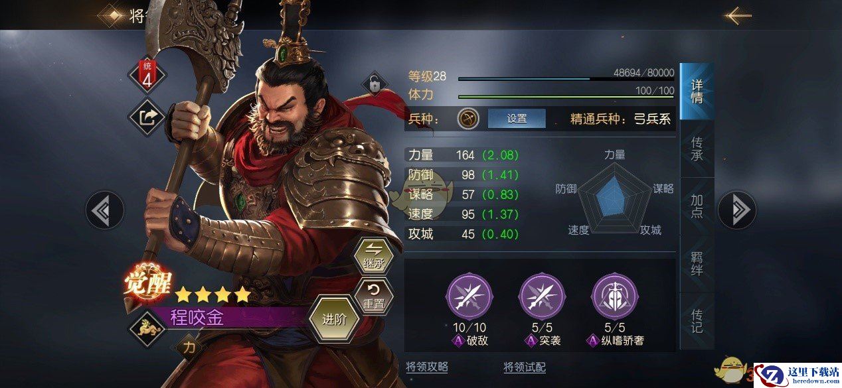Toggle the padlock lock icon
The height and width of the screenshot is (388, 842).
pyautogui.click(x=375, y=85)
